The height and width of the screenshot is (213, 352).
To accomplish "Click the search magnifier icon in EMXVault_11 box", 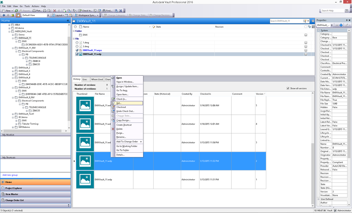I will (x=305, y=21).
